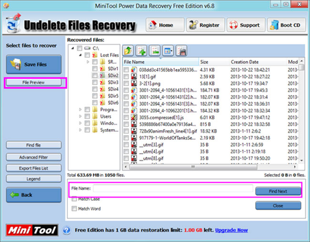Collapse the C:\ tree node
Viewport: 310px width, 242px height.
click(x=73, y=48)
